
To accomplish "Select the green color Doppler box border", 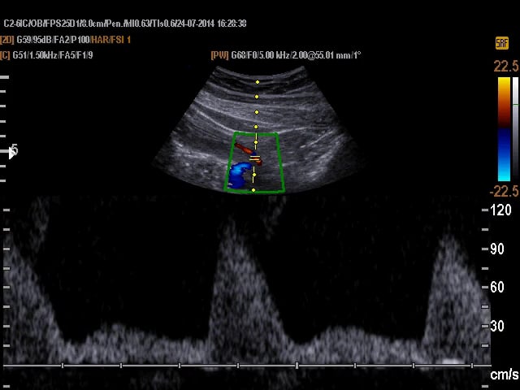I will [254, 162].
